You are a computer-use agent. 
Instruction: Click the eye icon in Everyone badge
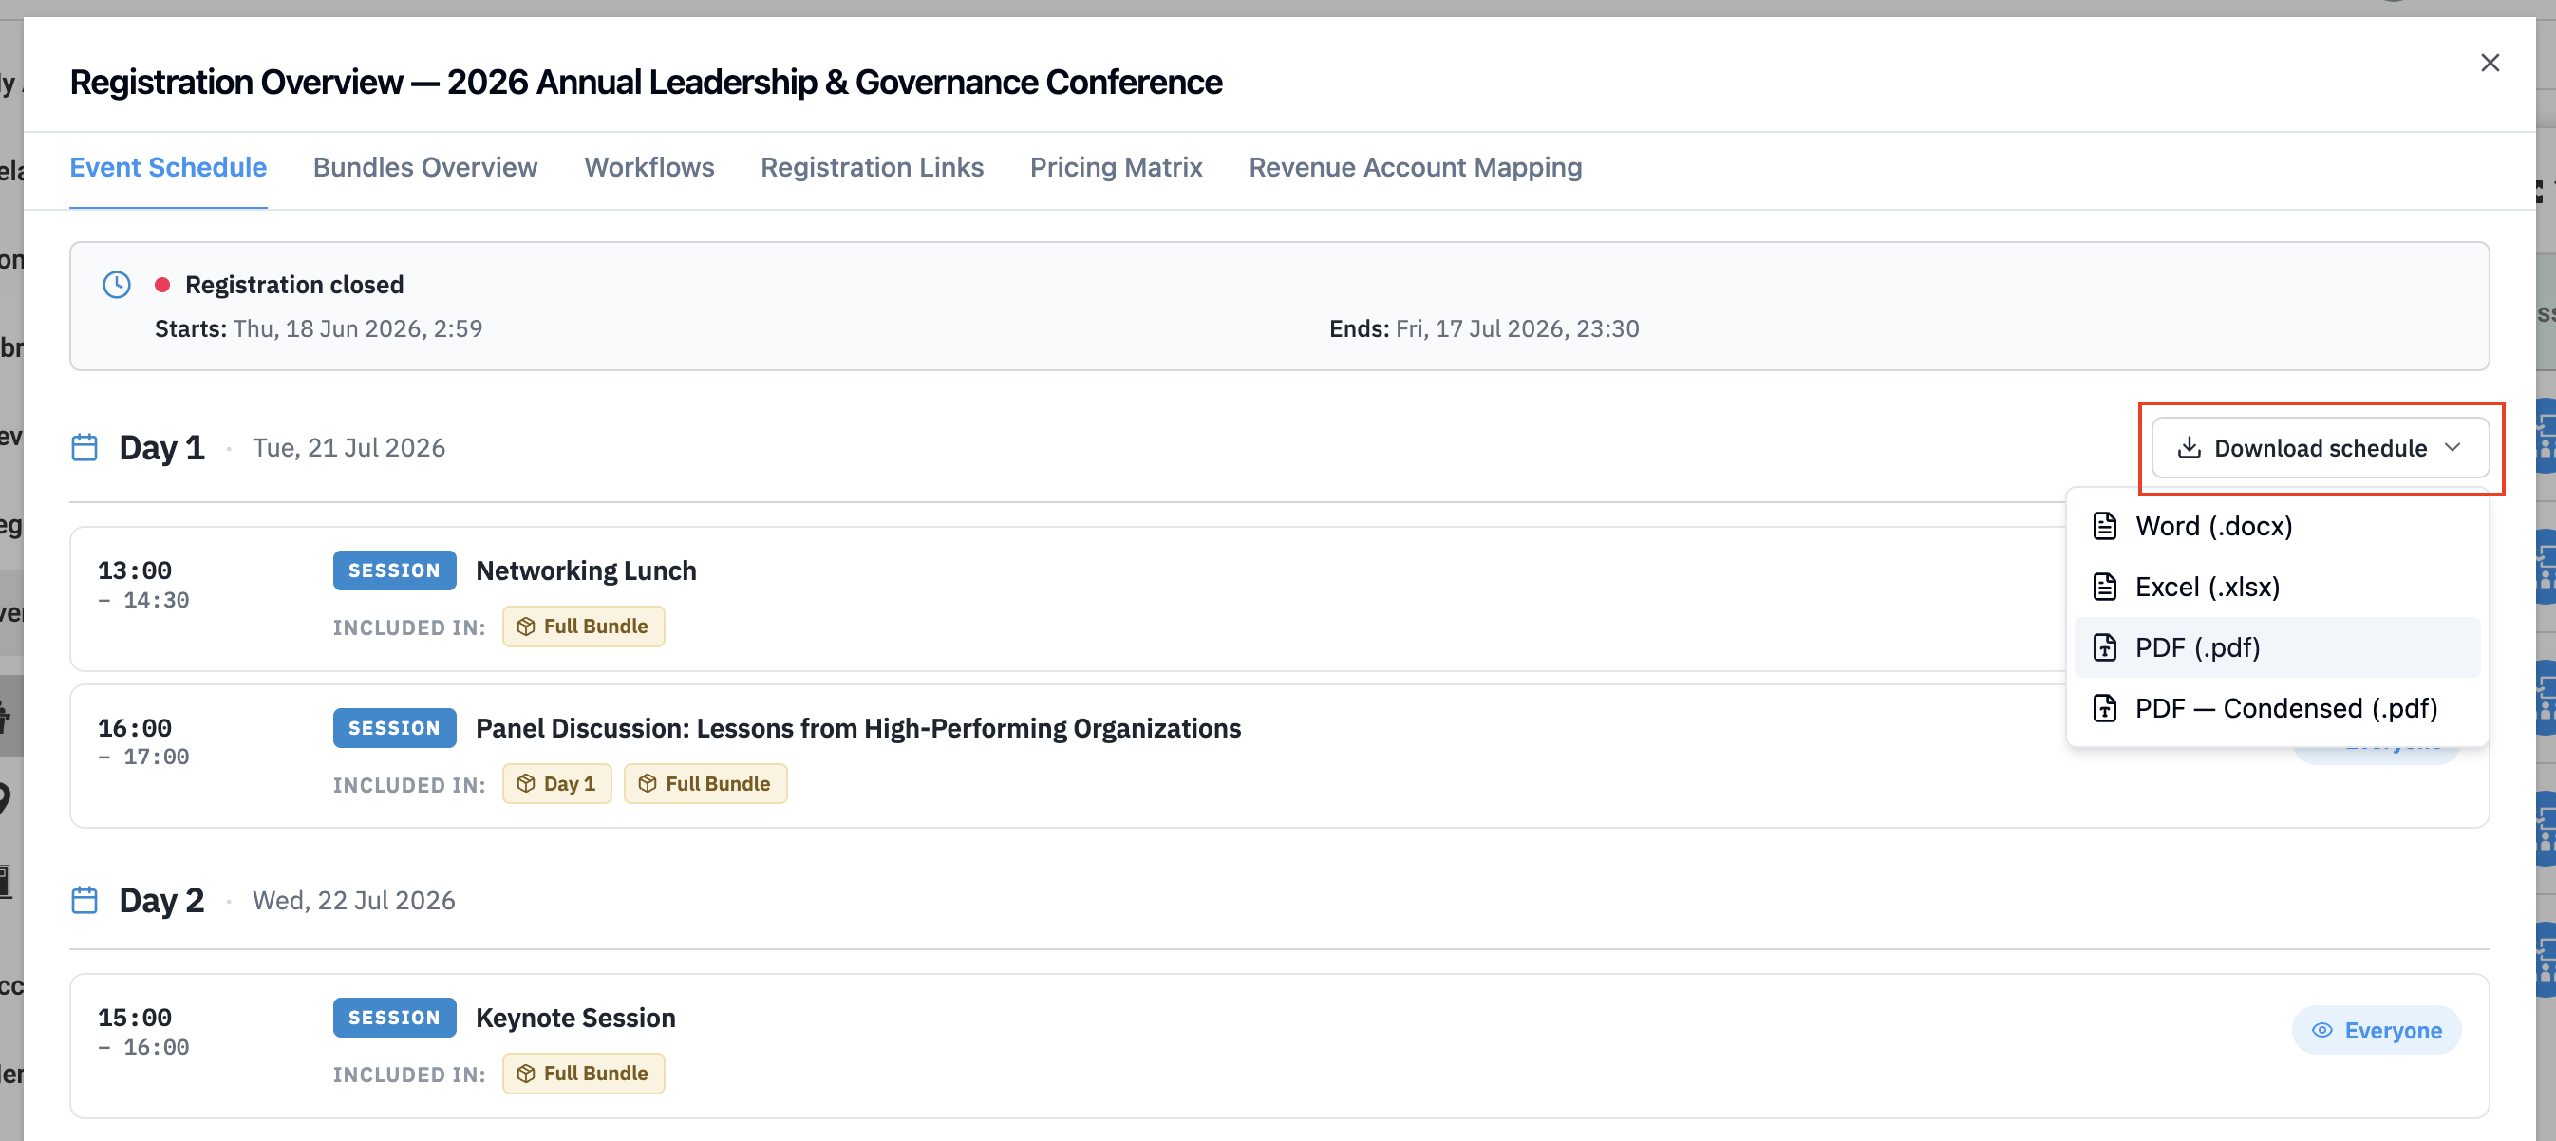(2321, 1030)
